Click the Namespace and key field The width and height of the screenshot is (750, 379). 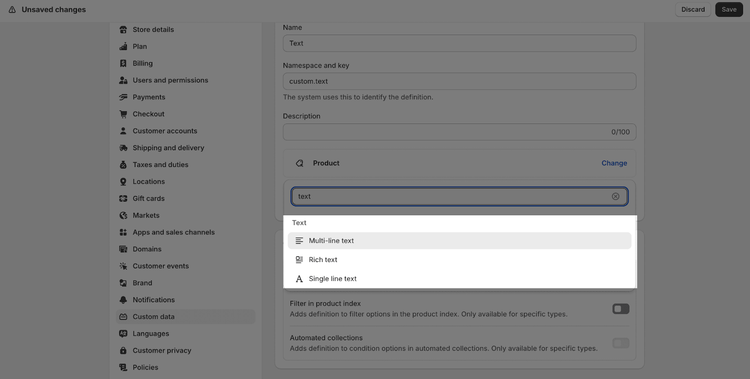(x=459, y=81)
